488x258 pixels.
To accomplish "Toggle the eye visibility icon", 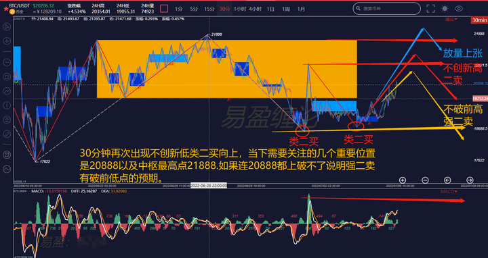I will 459,9.
